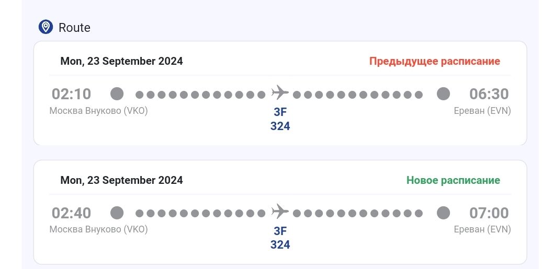Click the Route location pin icon

46,27
